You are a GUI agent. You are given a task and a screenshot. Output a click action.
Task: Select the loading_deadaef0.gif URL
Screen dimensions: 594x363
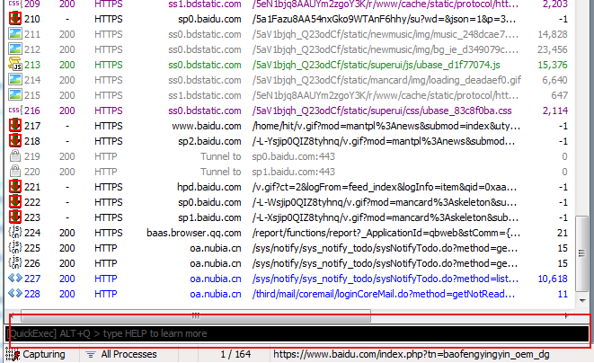[x=386, y=80]
